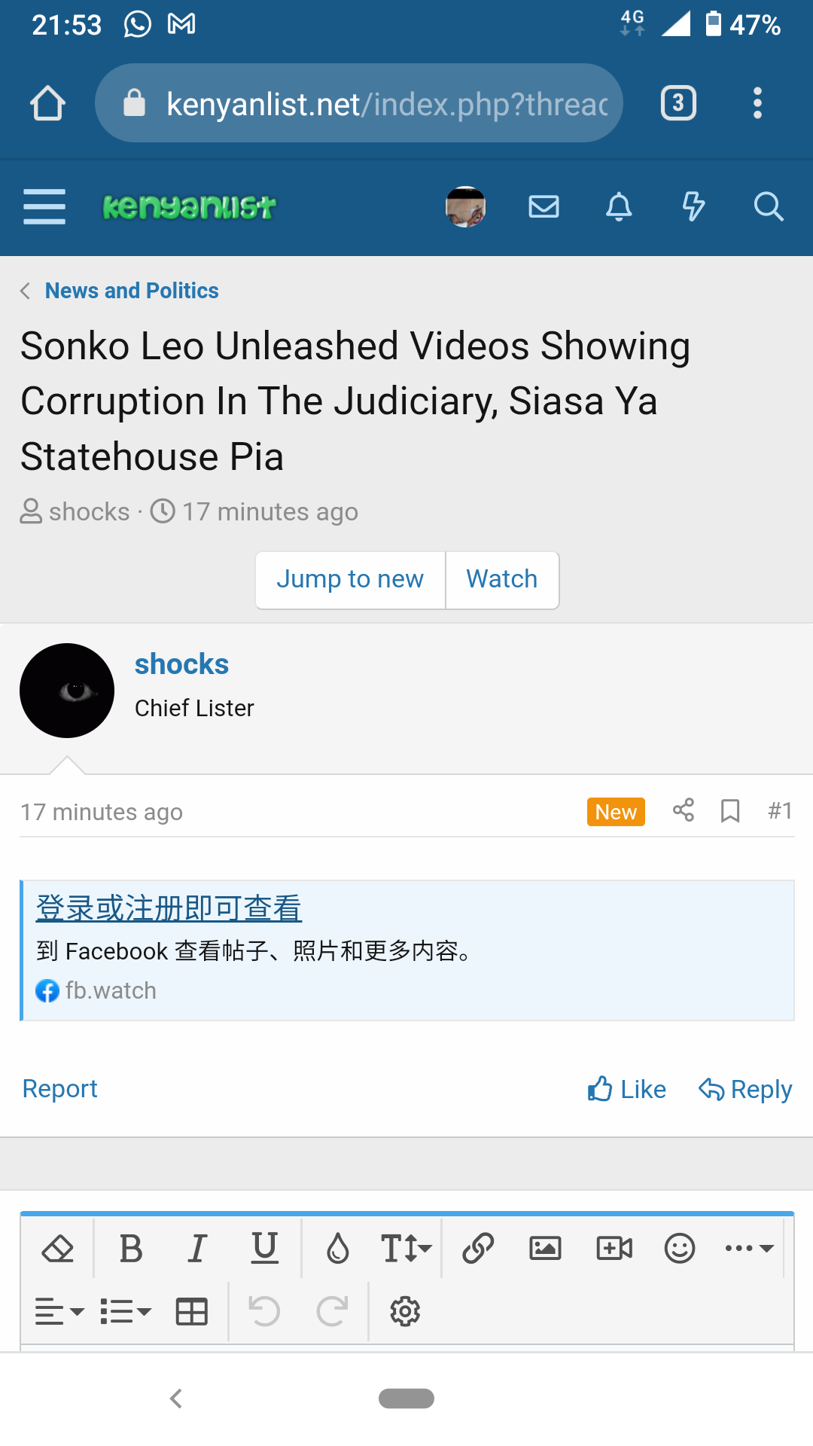Expand the text alignment dropdown
This screenshot has width=813, height=1446.
(59, 1311)
